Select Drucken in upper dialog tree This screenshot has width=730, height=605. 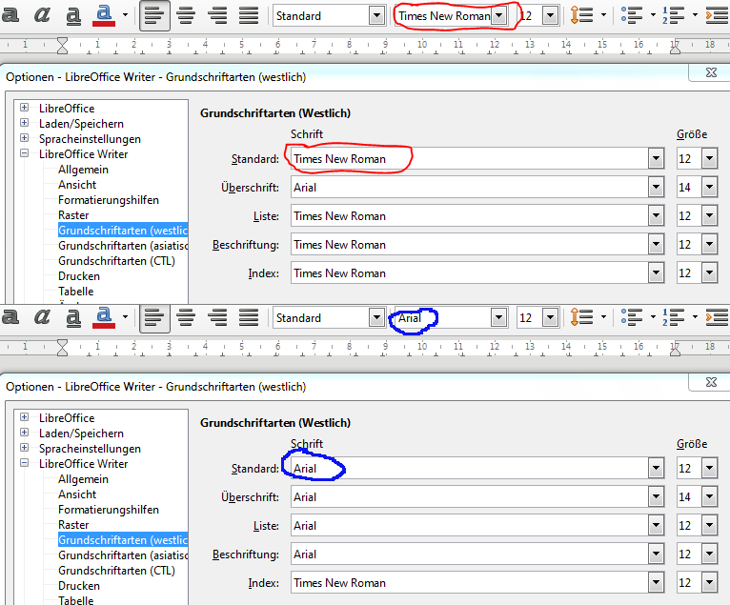point(79,276)
